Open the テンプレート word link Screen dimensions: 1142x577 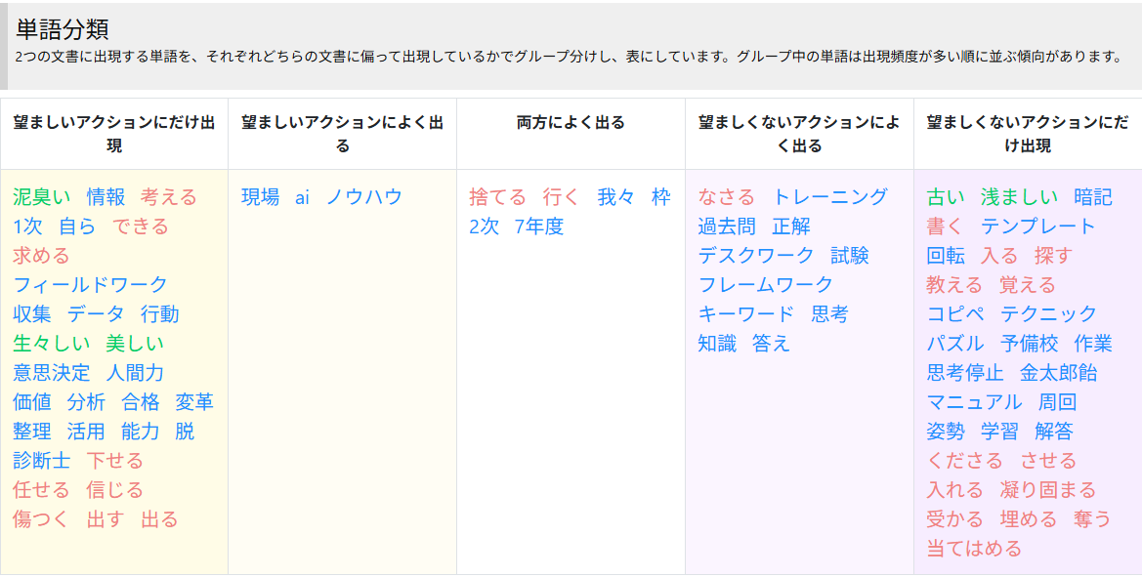1037,227
